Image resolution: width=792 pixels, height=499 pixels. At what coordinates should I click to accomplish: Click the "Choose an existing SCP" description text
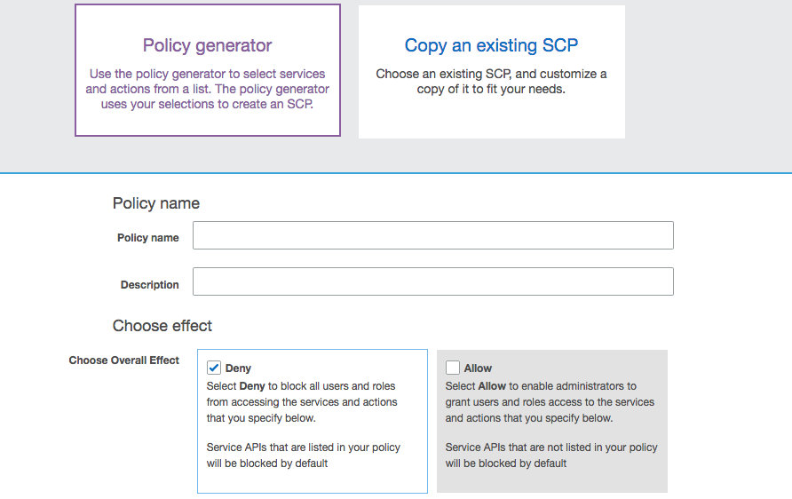[x=491, y=82]
